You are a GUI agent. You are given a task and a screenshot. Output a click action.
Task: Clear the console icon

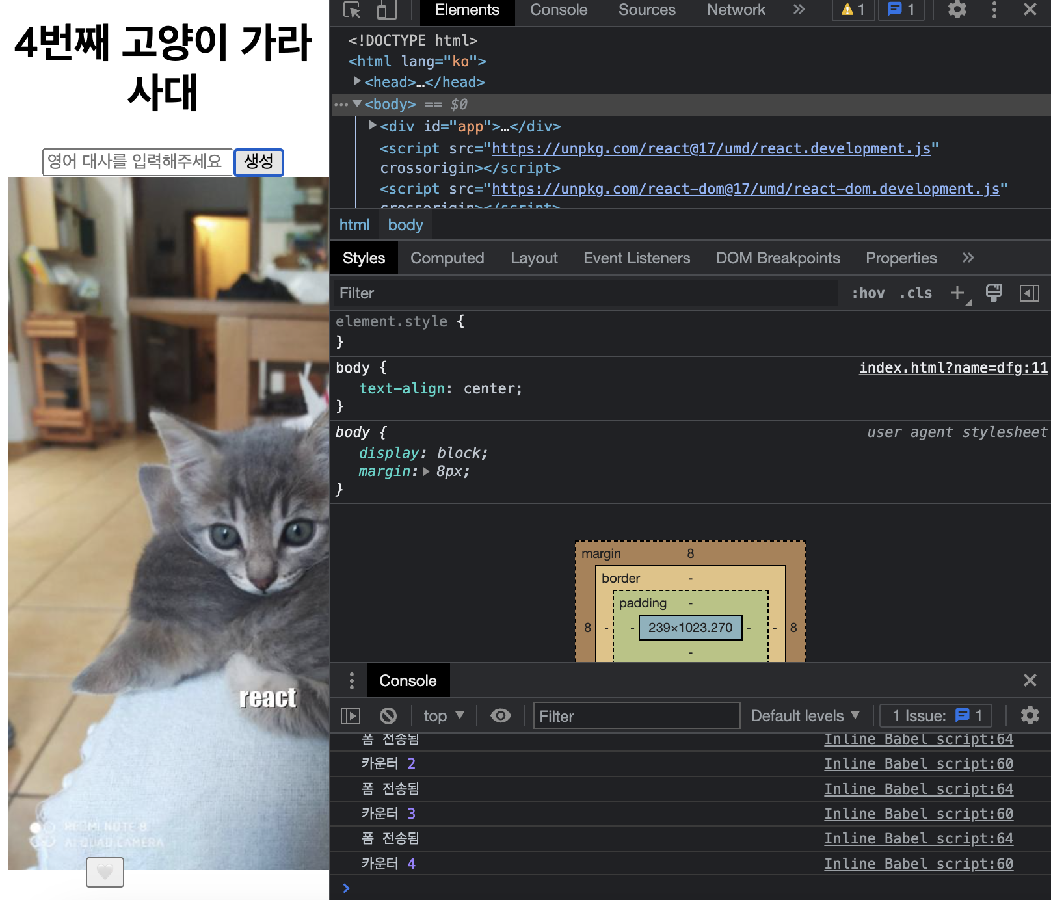pos(388,716)
